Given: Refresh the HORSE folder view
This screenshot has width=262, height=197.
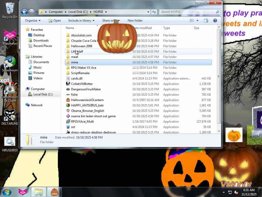Looking at the screenshot, I should [x=154, y=12].
